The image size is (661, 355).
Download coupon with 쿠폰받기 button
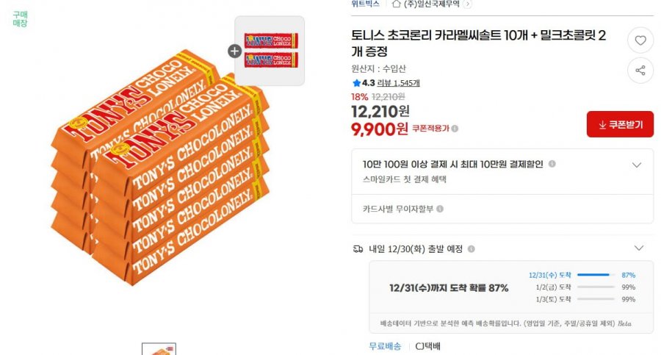pyautogui.click(x=620, y=124)
